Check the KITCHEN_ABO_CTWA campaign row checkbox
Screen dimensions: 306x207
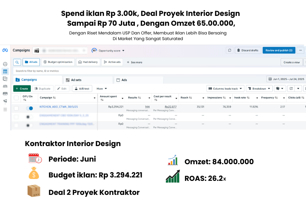point(16,108)
